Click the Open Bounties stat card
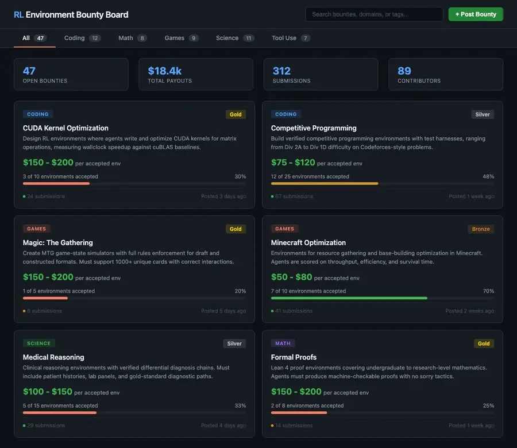 tap(71, 74)
